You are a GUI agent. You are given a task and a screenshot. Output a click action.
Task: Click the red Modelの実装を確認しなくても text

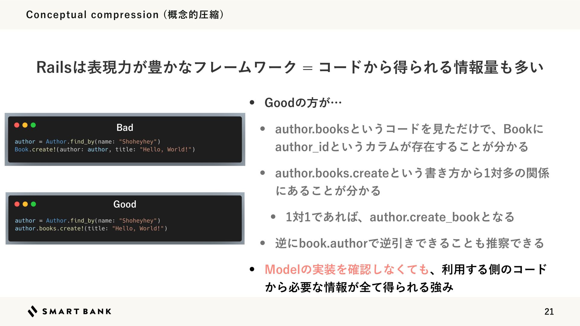tap(346, 269)
